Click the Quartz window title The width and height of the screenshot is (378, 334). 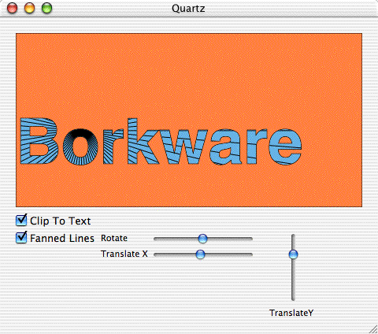pos(188,9)
